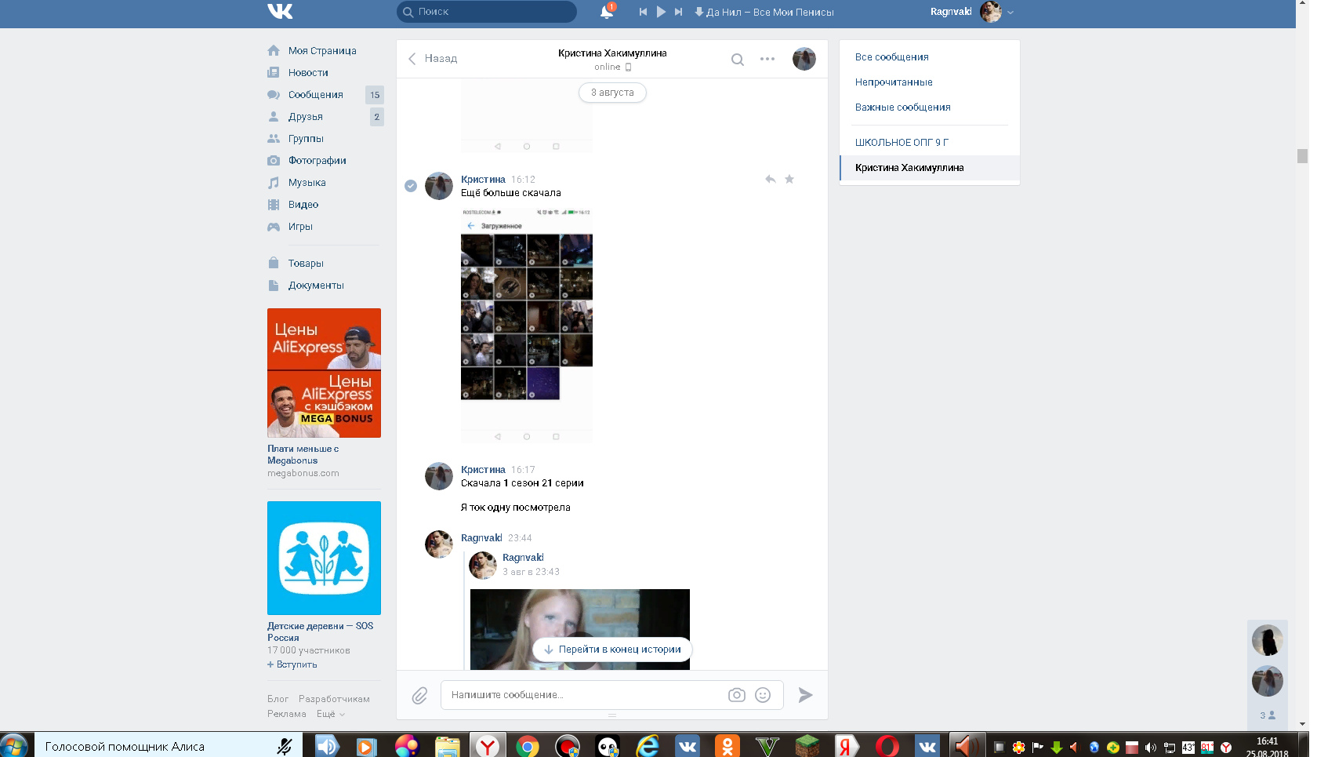This screenshot has width=1317, height=757.
Task: Open the conversation actions three-dots menu
Action: pyautogui.click(x=767, y=59)
